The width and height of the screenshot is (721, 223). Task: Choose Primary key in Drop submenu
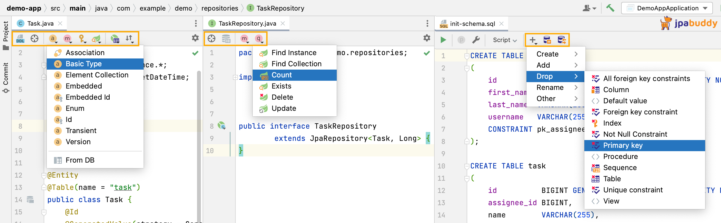click(x=644, y=145)
